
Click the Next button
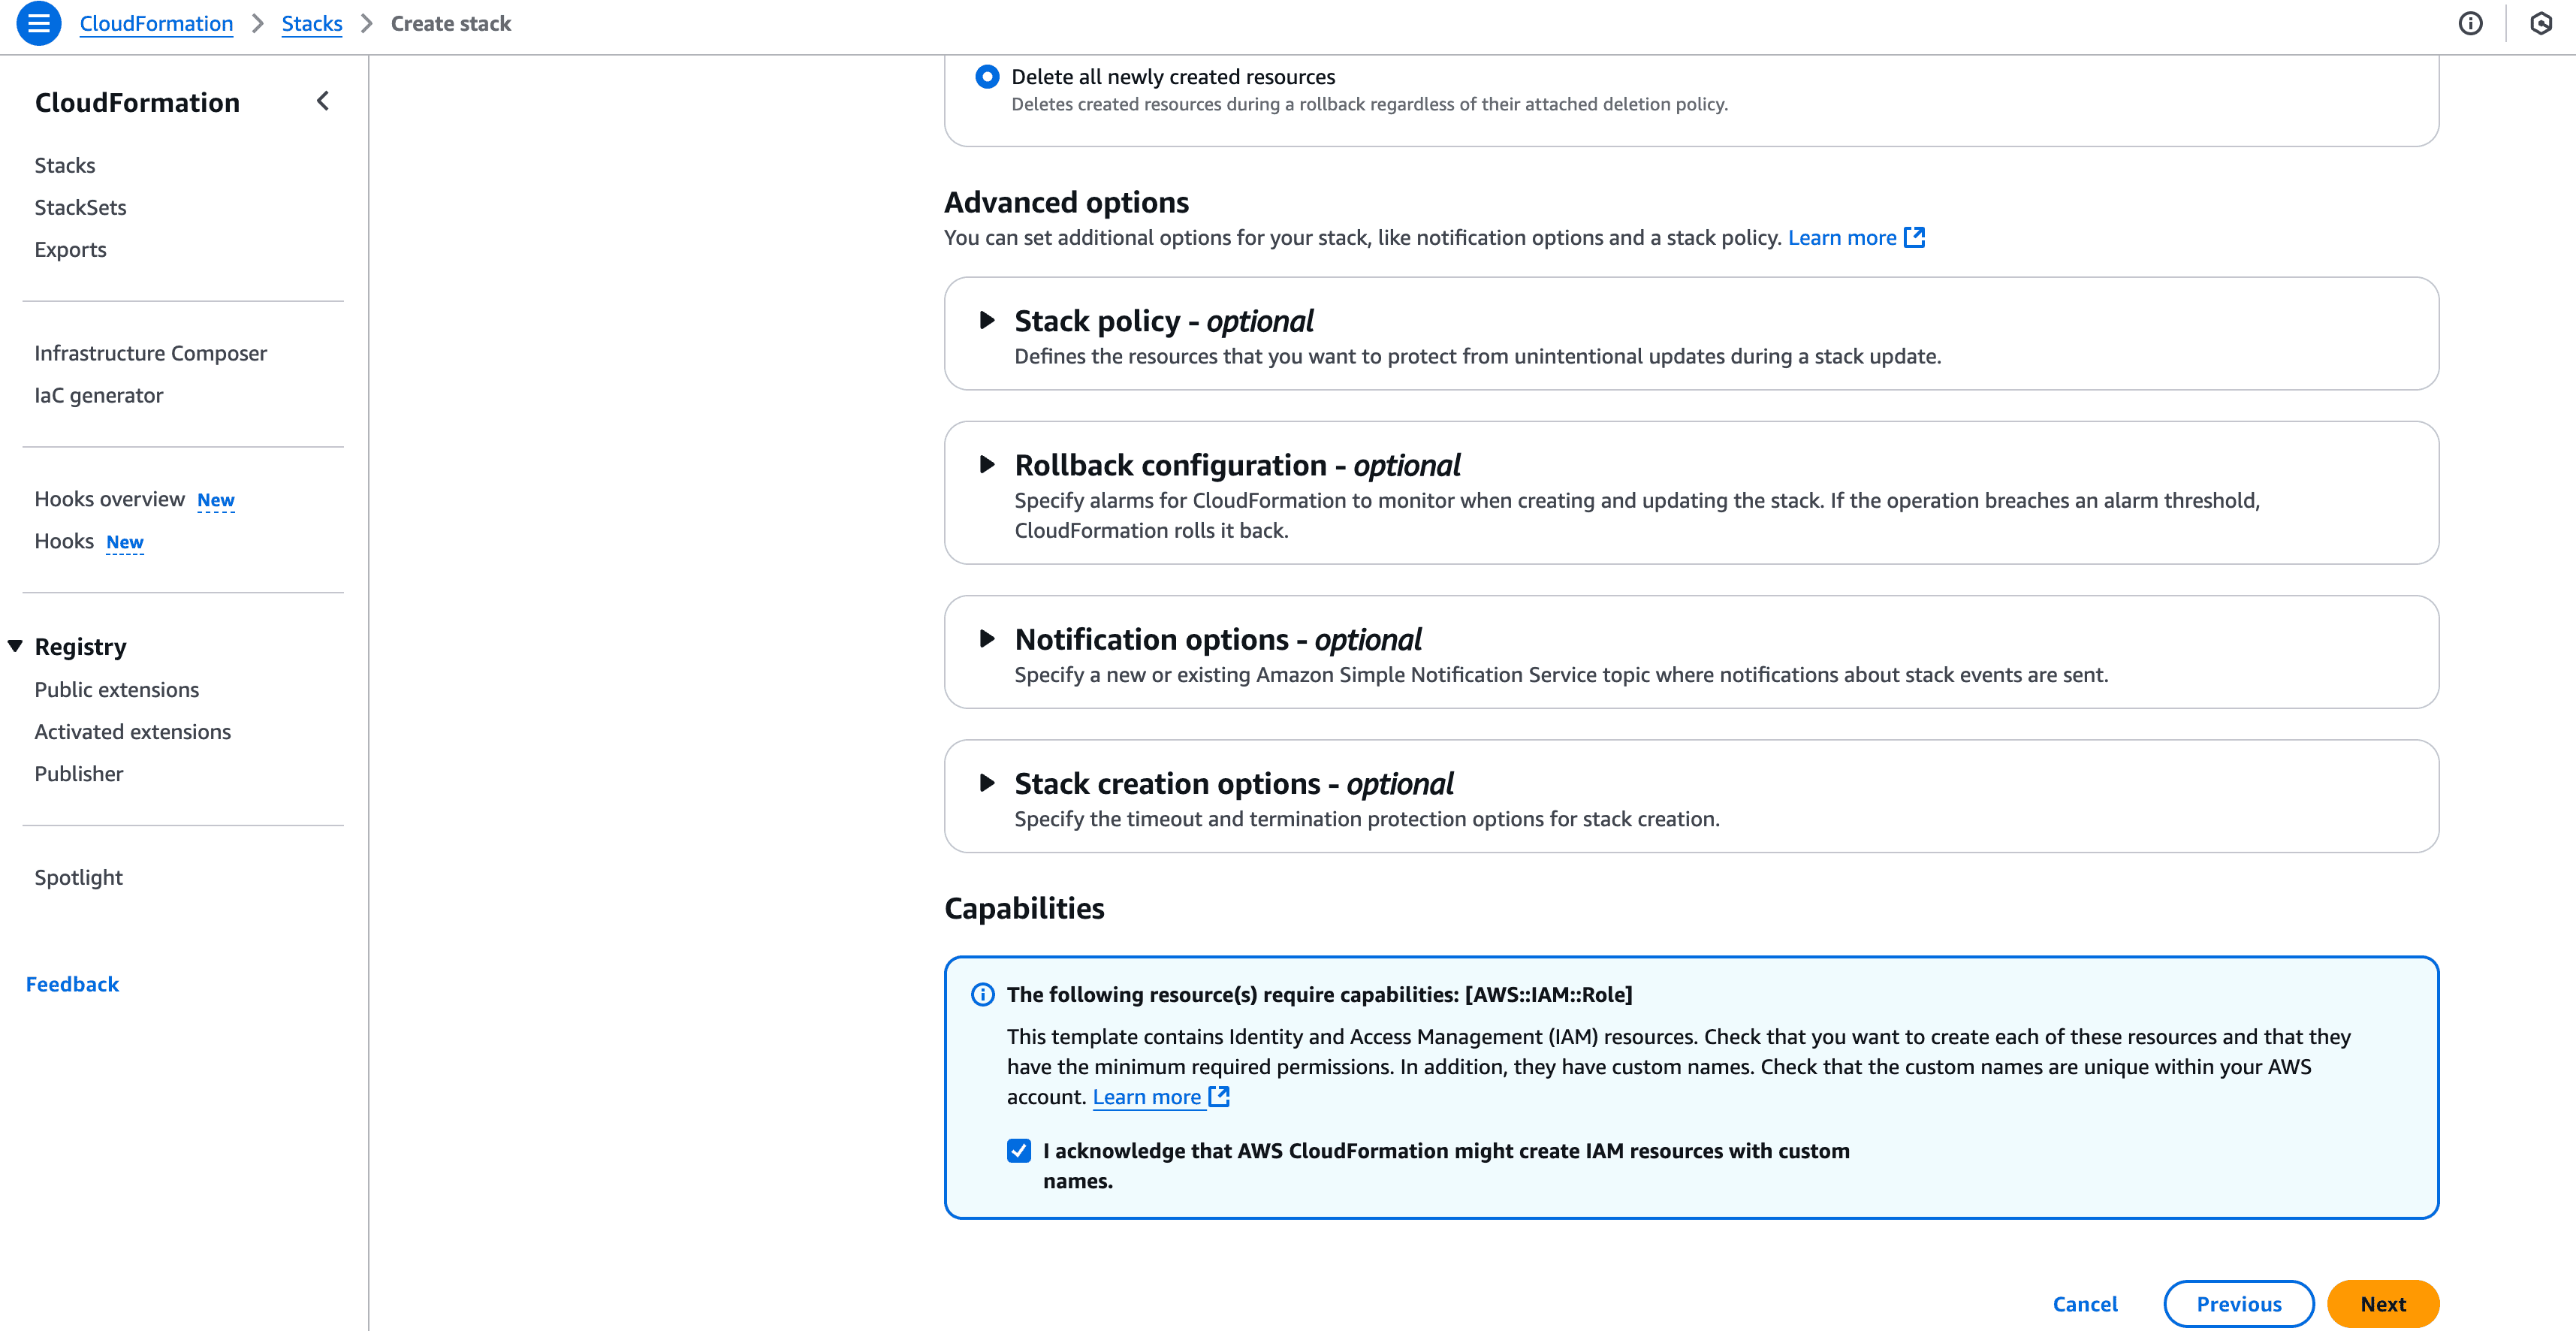point(2383,1304)
